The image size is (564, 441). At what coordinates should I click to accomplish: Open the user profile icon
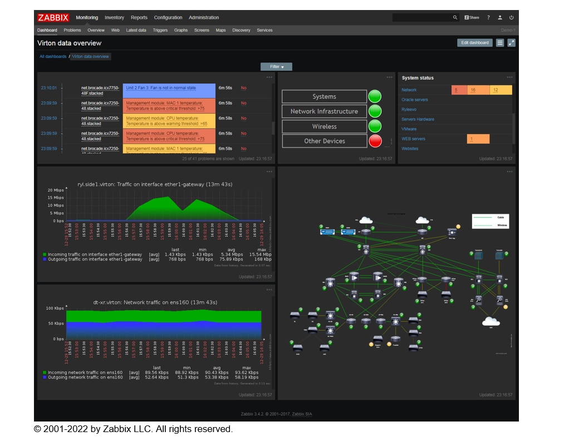[499, 17]
